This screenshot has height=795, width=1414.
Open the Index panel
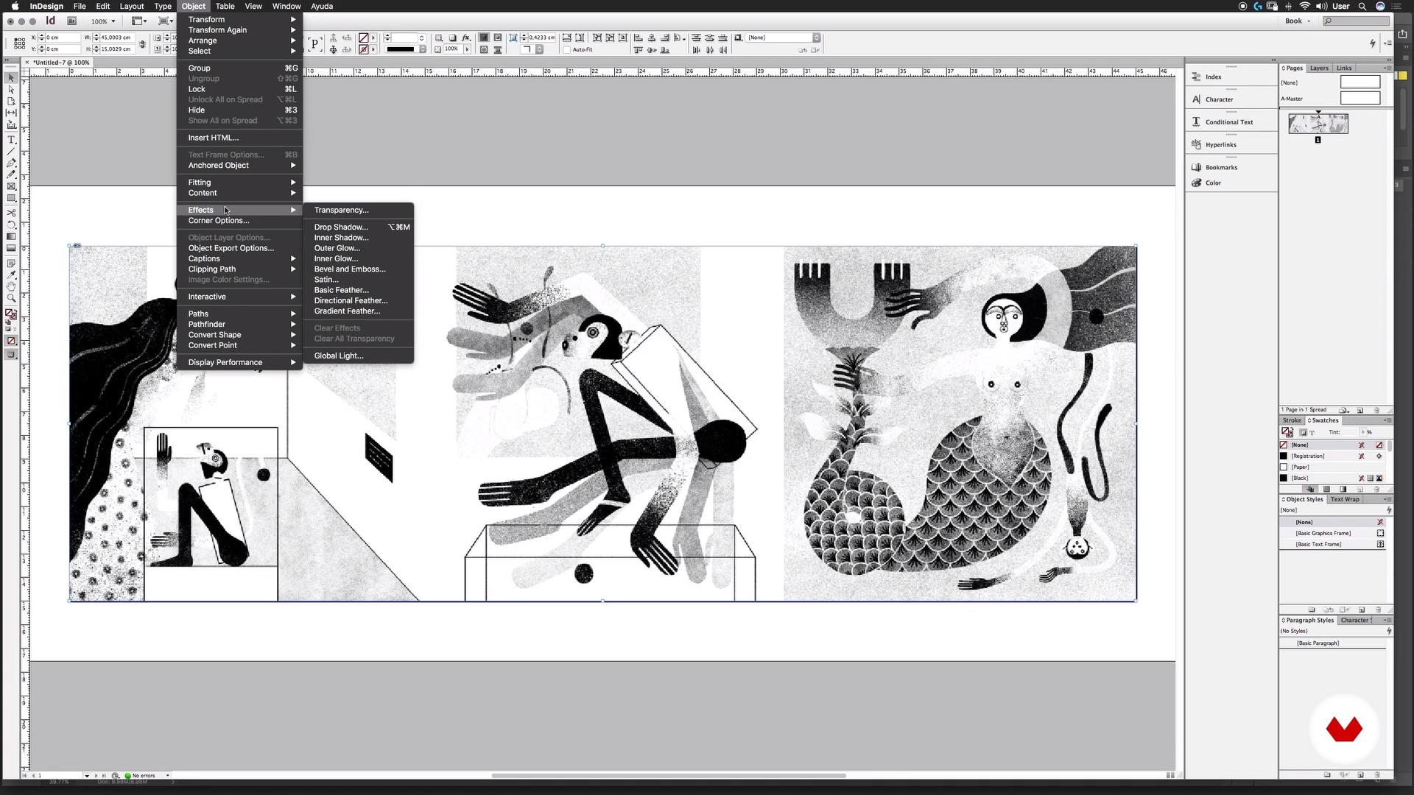[x=1213, y=77]
